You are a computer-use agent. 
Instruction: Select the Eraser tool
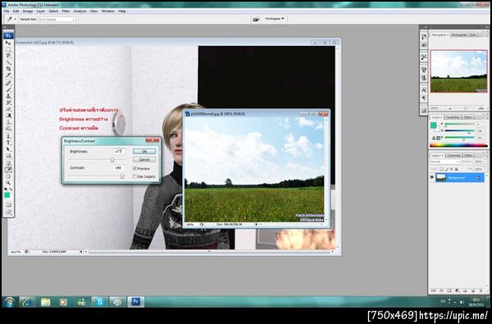(8, 109)
